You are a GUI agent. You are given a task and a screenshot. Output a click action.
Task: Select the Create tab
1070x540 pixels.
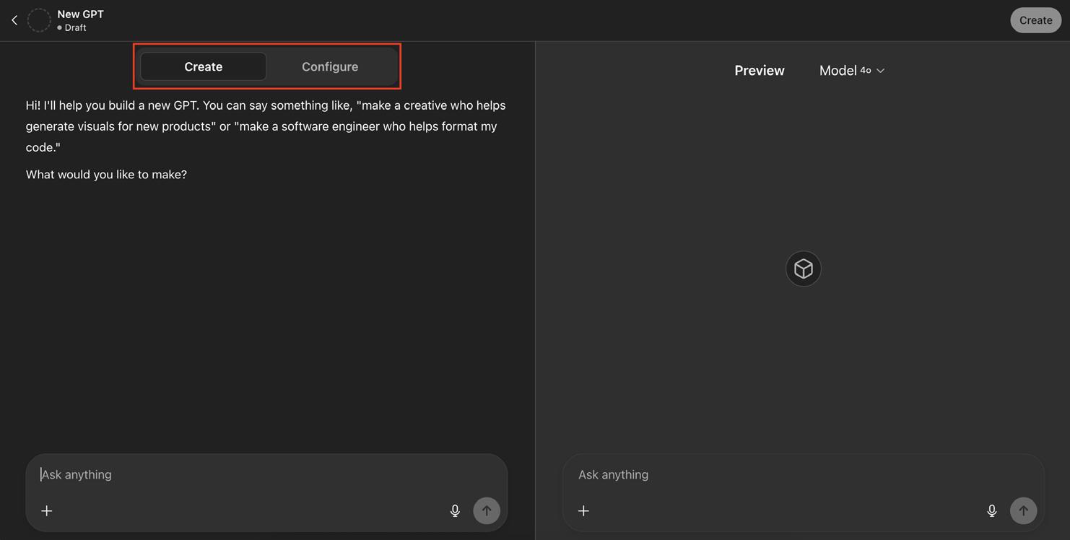point(203,66)
